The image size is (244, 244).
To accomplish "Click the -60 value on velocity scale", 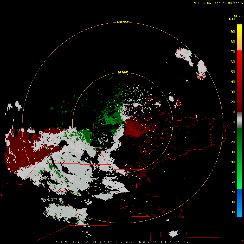I will point(232,182).
